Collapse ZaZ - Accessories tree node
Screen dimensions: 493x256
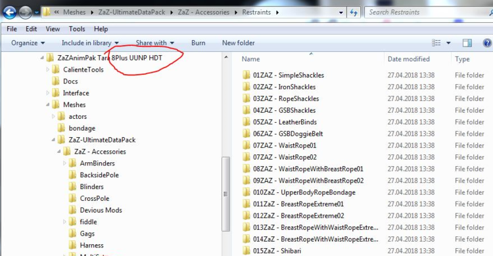59,152
